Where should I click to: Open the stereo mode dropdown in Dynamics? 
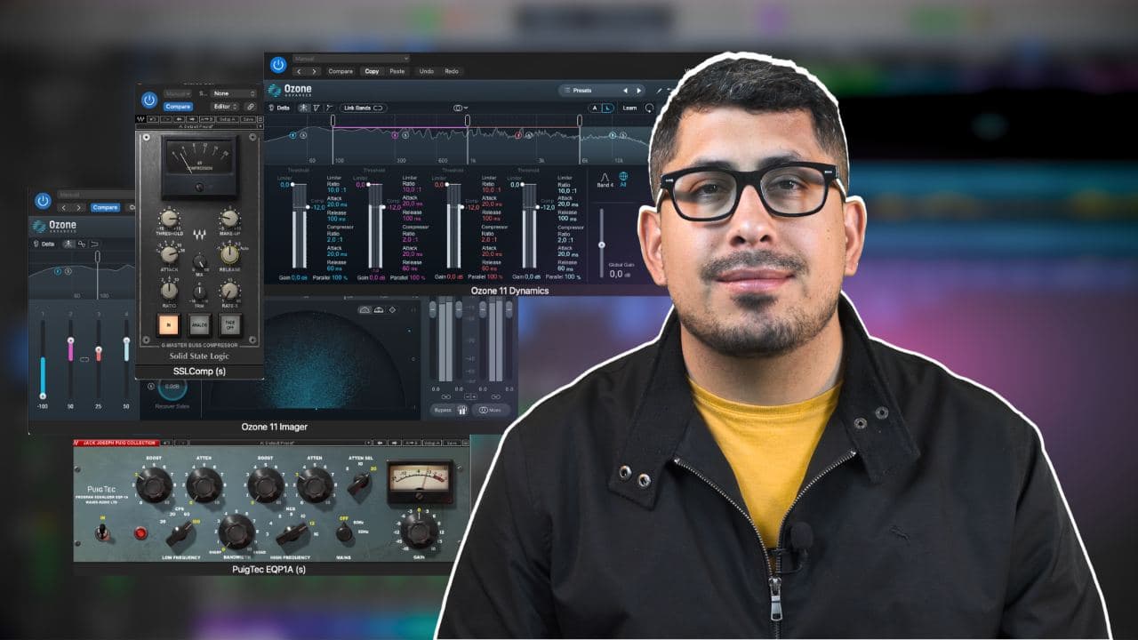(460, 108)
